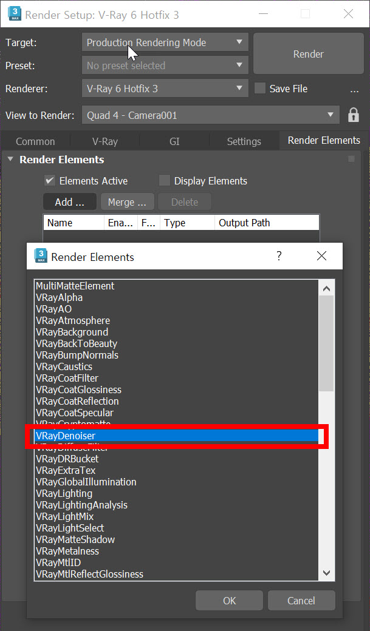The height and width of the screenshot is (631, 370).
Task: Select VRayDenoiser in the list
Action: (x=177, y=436)
